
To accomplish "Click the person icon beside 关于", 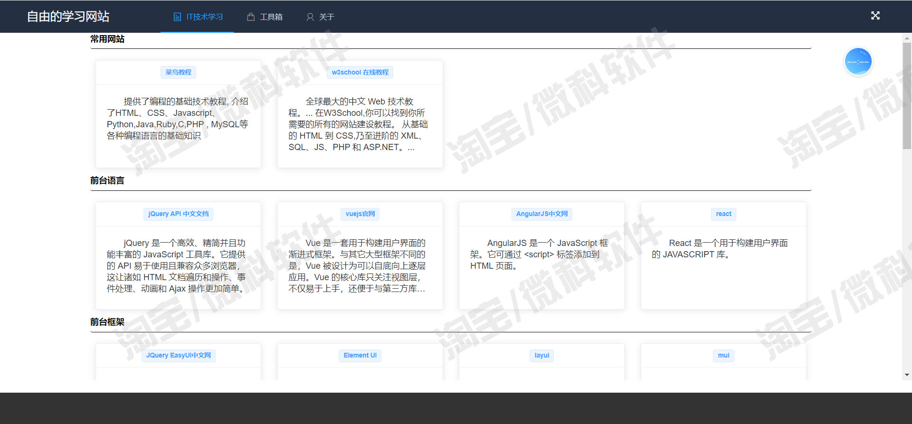I will click(310, 17).
